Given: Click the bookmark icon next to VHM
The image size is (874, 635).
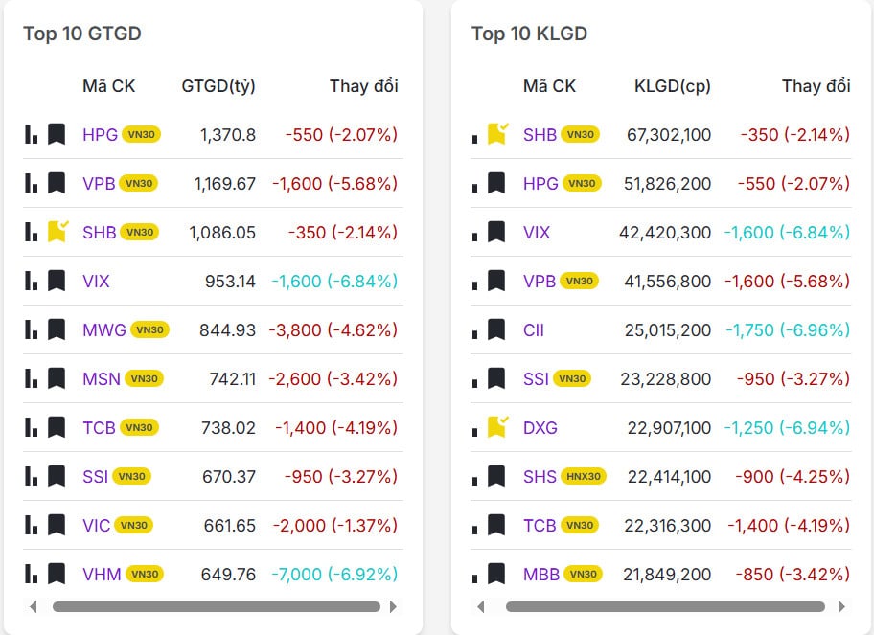Looking at the screenshot, I should click(56, 574).
